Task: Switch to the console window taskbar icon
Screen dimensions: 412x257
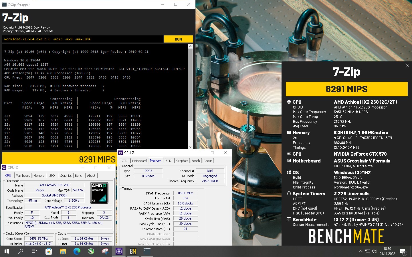Action: pyautogui.click(x=147, y=251)
